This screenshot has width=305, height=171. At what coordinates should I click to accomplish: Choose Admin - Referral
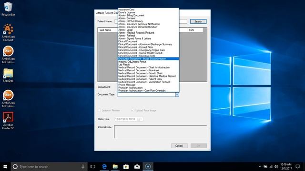tap(148, 36)
